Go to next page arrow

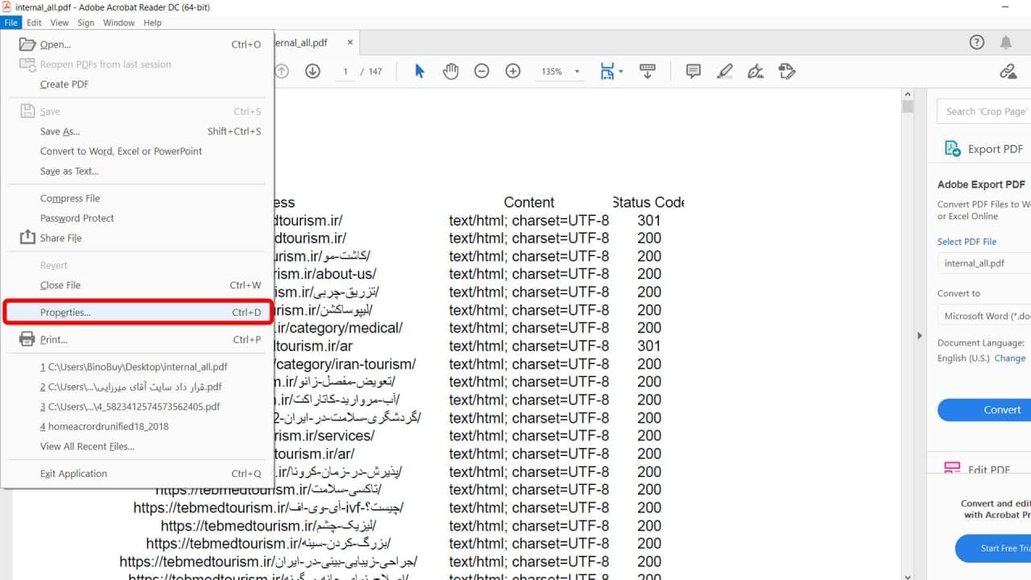pyautogui.click(x=313, y=71)
